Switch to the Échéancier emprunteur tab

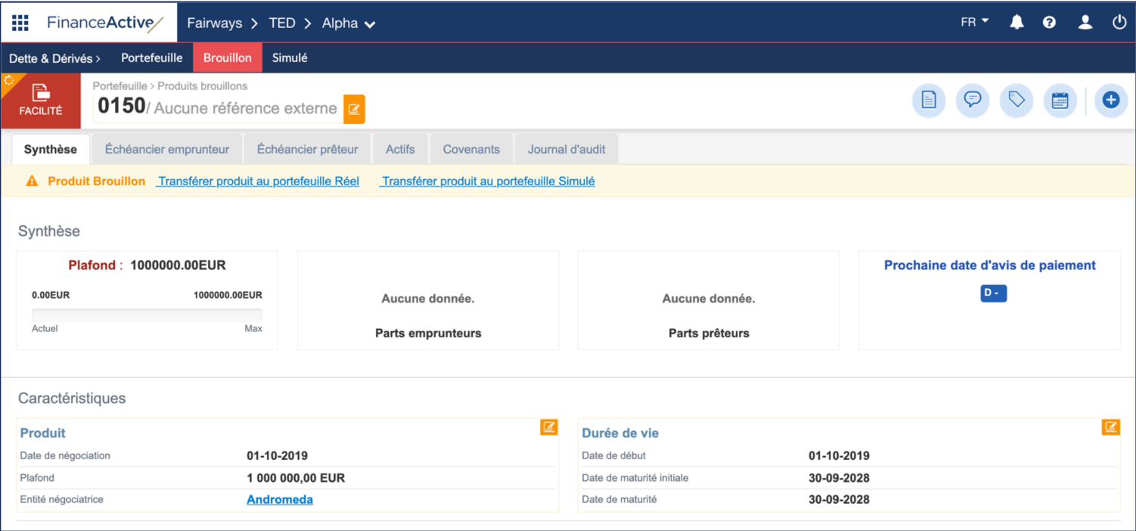click(167, 150)
